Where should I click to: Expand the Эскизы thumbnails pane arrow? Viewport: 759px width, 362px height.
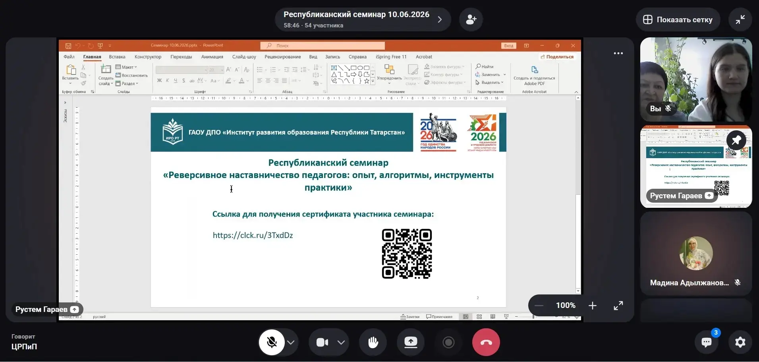[x=65, y=103]
